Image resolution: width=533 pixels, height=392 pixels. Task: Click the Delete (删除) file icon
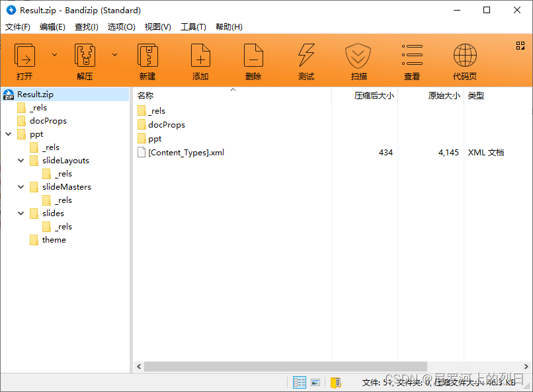point(253,56)
